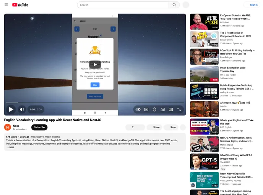This screenshot has height=195, width=263.
Task: Open The Best Language Learning Apps title
Action: [235, 192]
